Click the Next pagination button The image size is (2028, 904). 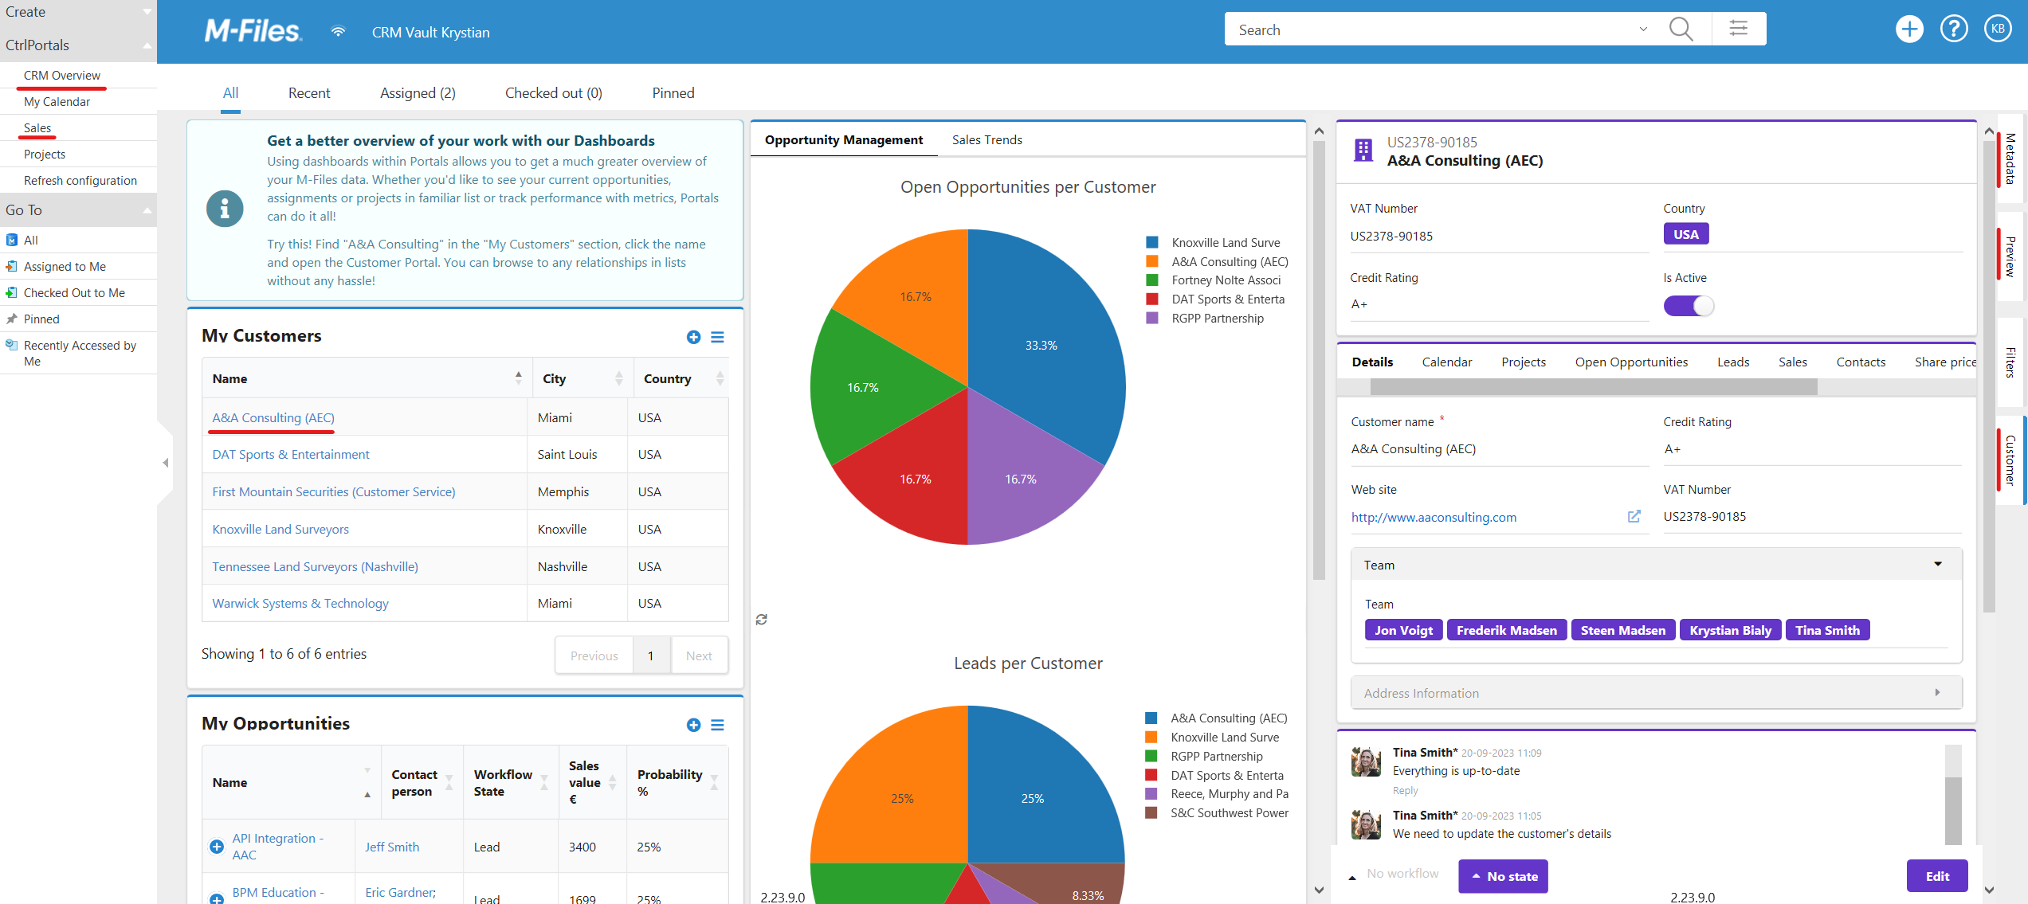pos(699,655)
